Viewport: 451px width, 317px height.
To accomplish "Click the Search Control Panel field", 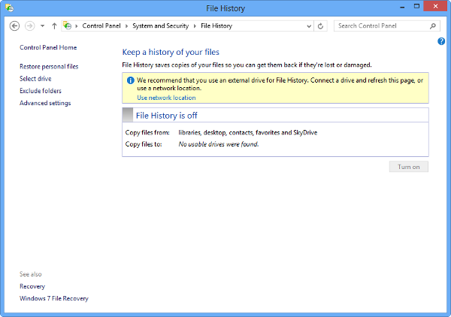I will tap(380, 26).
